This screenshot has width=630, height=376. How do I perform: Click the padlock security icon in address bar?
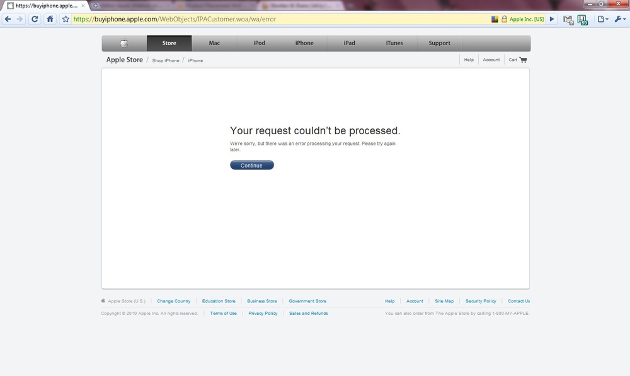(504, 19)
